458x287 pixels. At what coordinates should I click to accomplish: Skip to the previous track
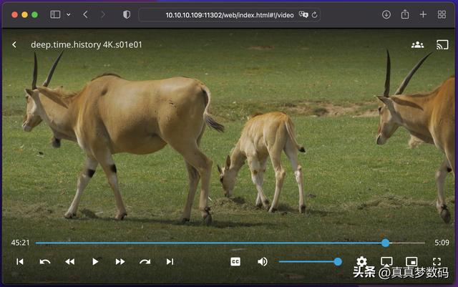pos(20,261)
